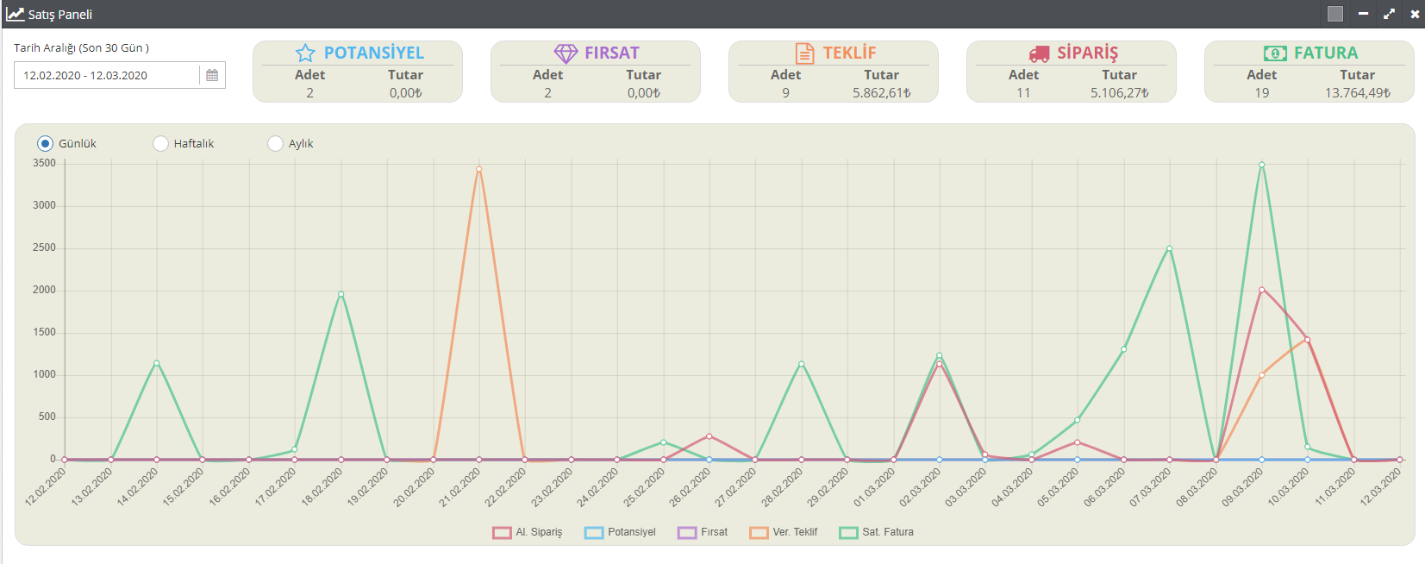Hide the Sat. Fatura series
The image size is (1425, 564).
(877, 532)
